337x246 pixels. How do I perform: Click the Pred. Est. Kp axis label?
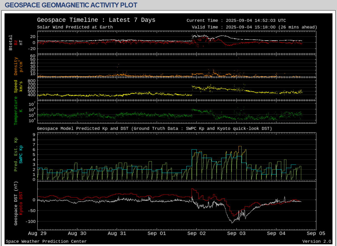16,154
